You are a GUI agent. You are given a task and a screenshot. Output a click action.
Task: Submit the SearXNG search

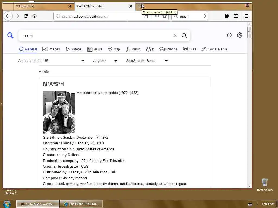click(x=184, y=35)
